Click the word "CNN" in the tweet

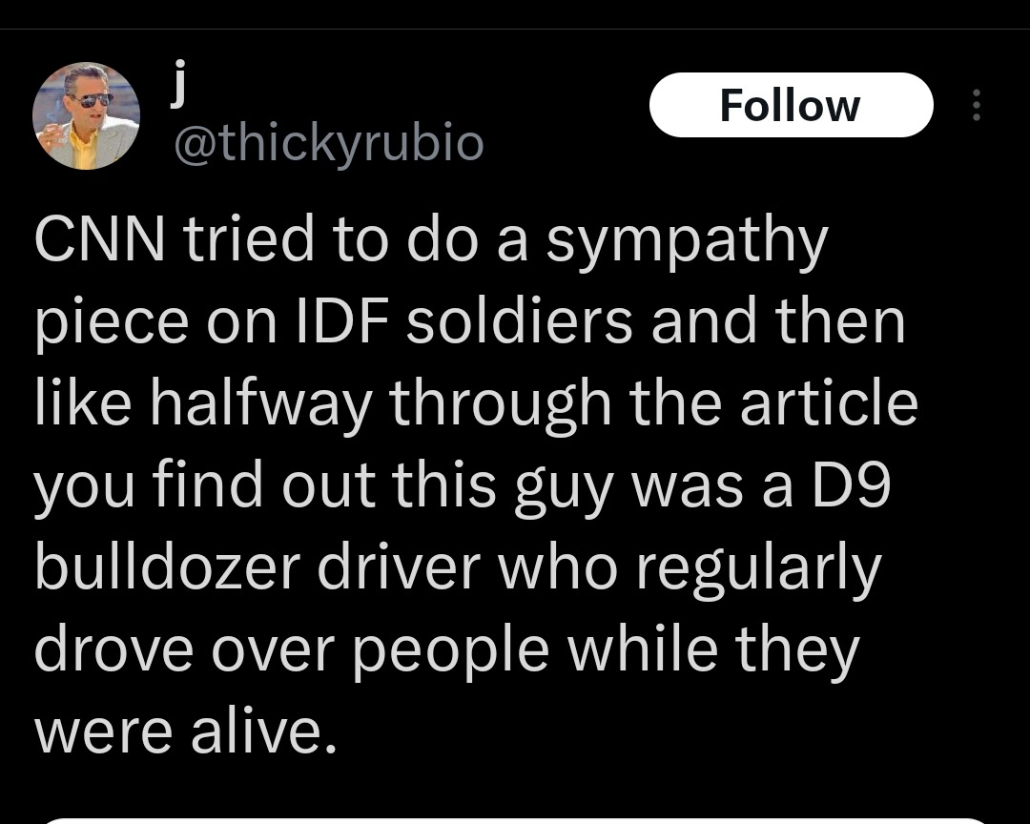pos(100,239)
